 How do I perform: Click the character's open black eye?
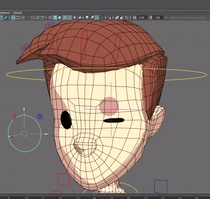[66, 120]
